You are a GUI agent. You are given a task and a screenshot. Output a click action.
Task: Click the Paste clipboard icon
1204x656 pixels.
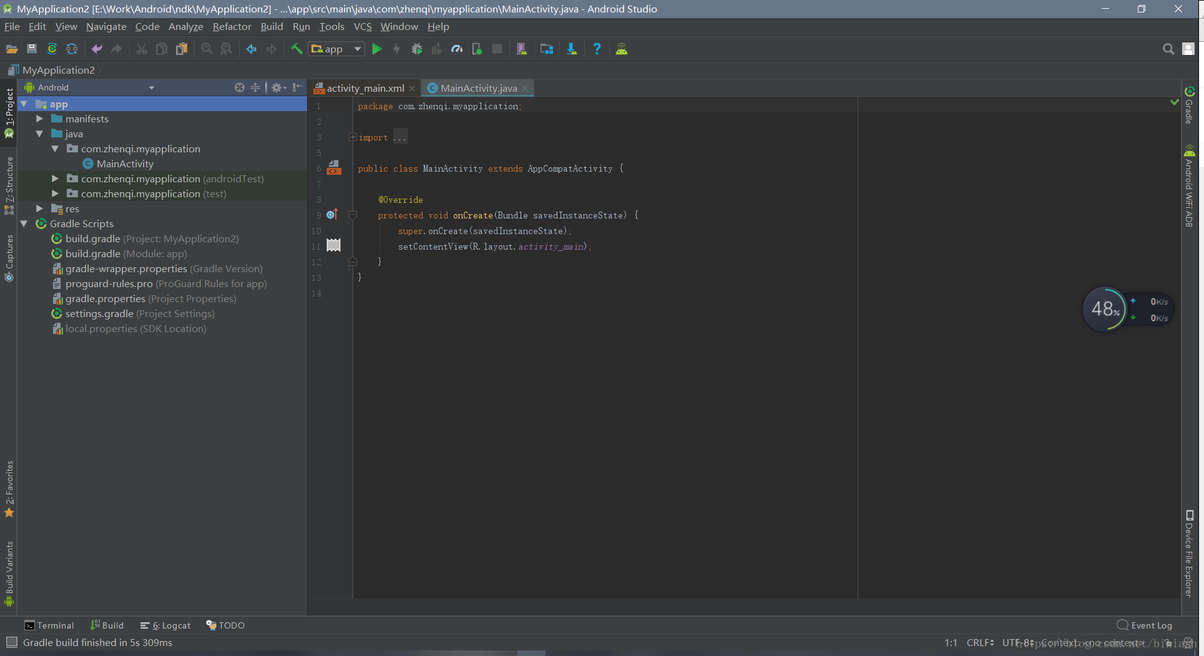pos(182,49)
